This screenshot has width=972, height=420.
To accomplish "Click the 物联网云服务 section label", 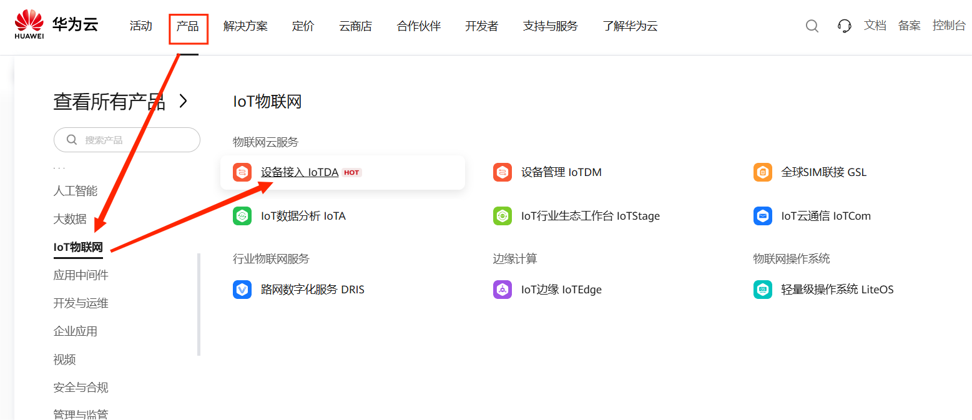I will click(x=266, y=142).
